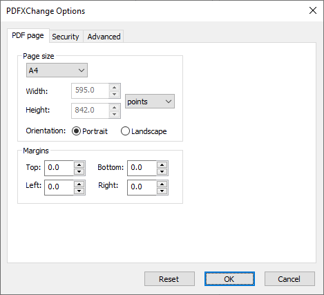
Task: Decrease Right margin with down arrow
Action: [x=162, y=191]
